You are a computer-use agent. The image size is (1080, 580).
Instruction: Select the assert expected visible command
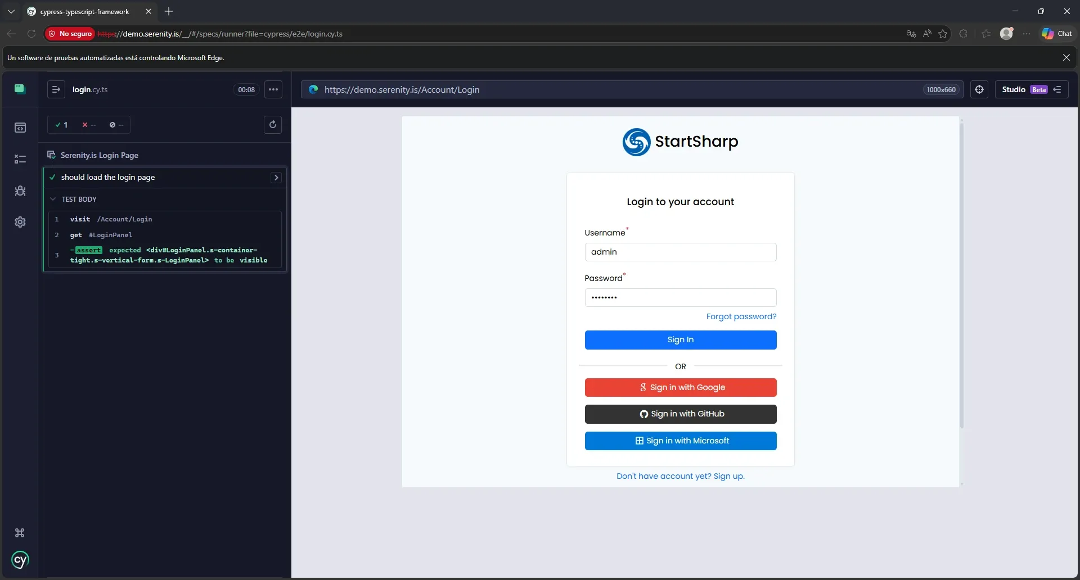[x=165, y=255]
